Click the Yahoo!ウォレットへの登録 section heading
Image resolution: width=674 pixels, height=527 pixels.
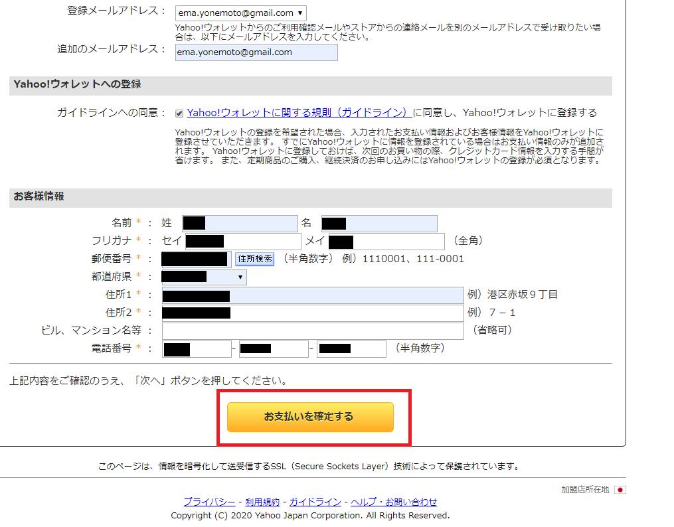click(78, 84)
